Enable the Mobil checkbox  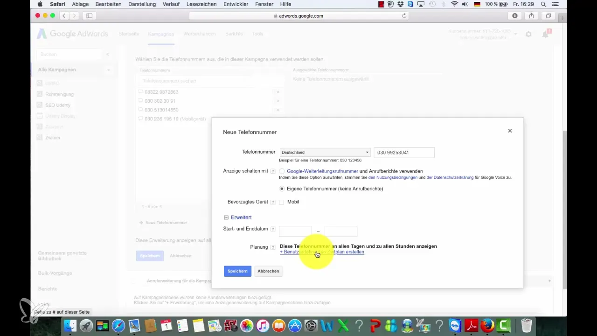pyautogui.click(x=282, y=202)
